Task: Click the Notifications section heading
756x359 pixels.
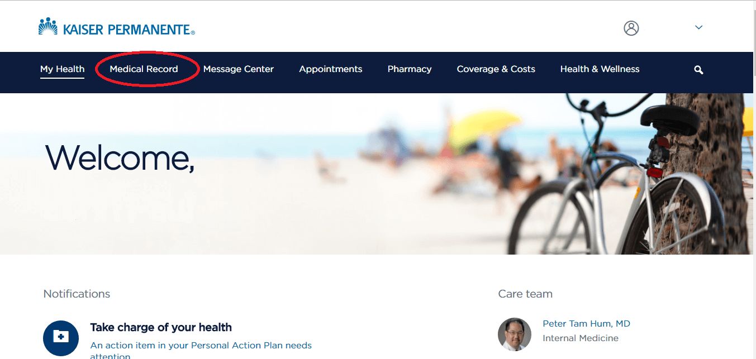Action: coord(77,294)
